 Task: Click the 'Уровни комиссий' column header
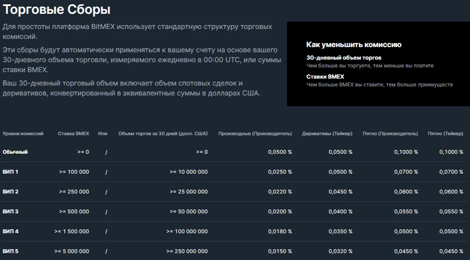pyautogui.click(x=23, y=133)
